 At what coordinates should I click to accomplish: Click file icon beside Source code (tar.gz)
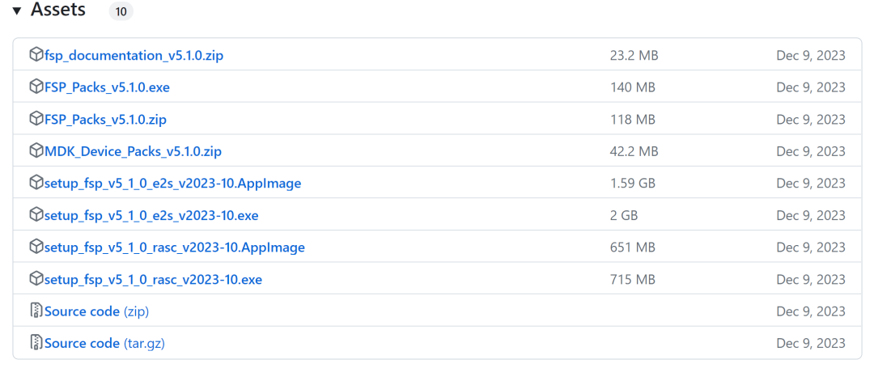tap(36, 343)
